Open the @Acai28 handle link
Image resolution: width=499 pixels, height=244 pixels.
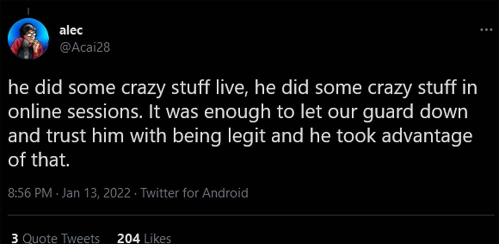pyautogui.click(x=85, y=47)
